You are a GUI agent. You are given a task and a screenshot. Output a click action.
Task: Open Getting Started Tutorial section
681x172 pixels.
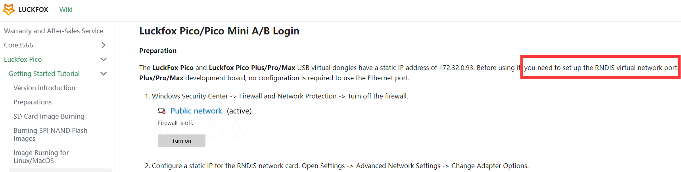click(x=44, y=74)
